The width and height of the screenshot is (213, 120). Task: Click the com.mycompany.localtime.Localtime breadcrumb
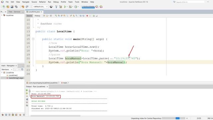click(x=43, y=83)
